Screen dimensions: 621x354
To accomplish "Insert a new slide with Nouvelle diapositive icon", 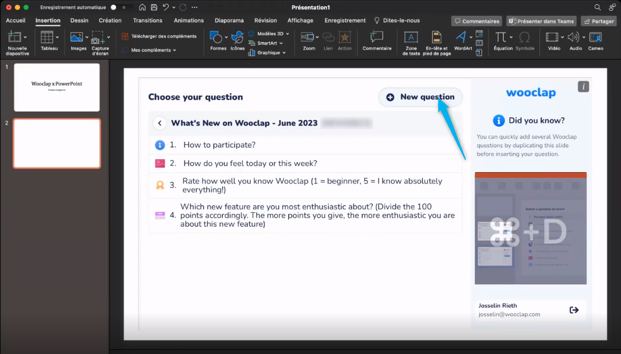I will click(14, 37).
